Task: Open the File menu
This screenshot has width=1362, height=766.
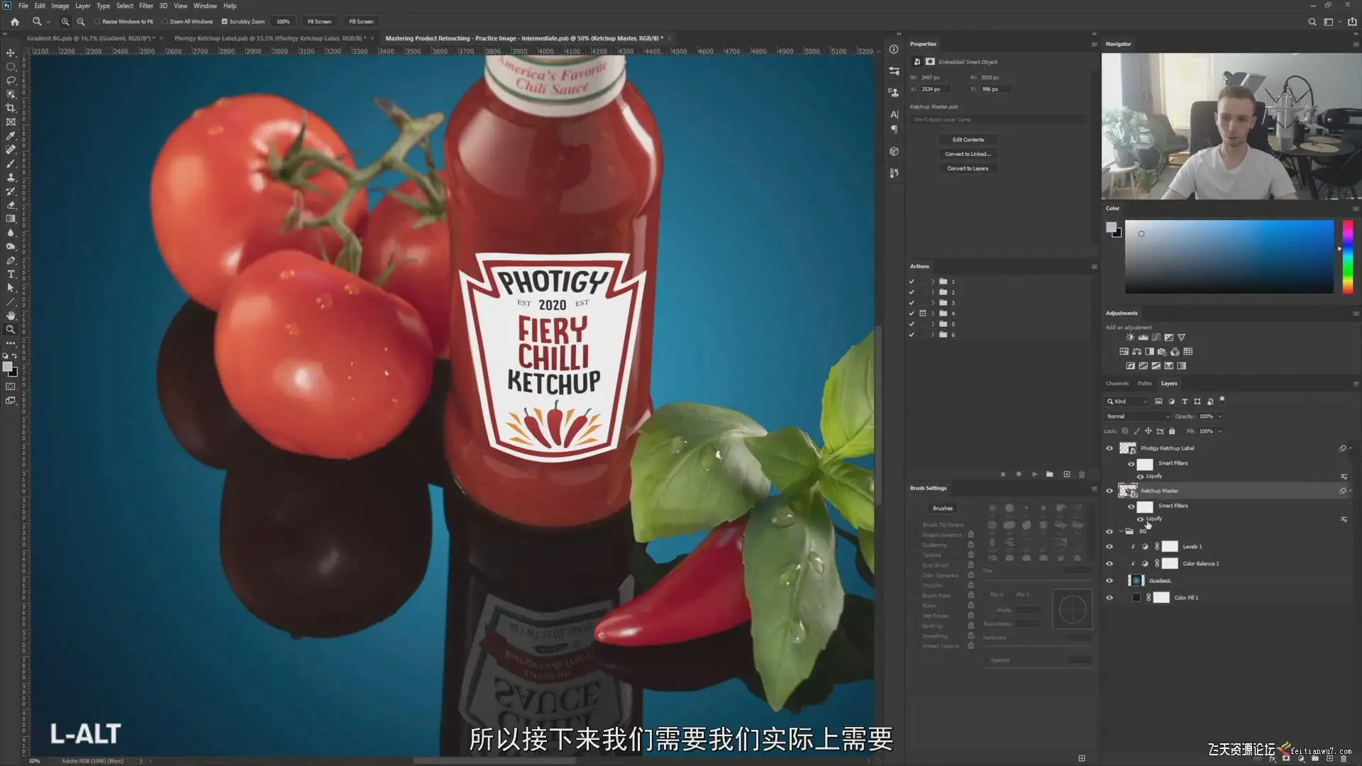Action: [x=23, y=6]
